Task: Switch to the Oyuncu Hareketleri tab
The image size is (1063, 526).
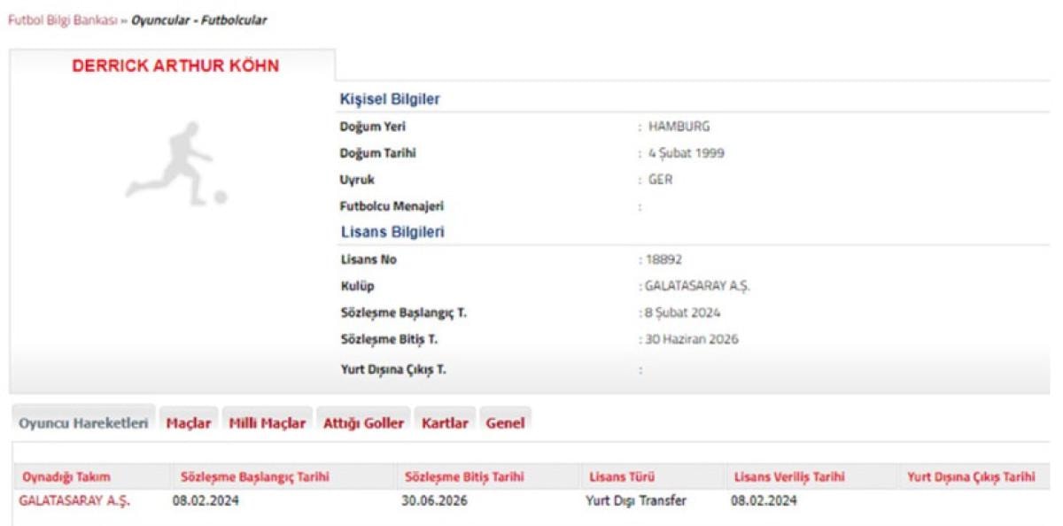Action: 83,423
